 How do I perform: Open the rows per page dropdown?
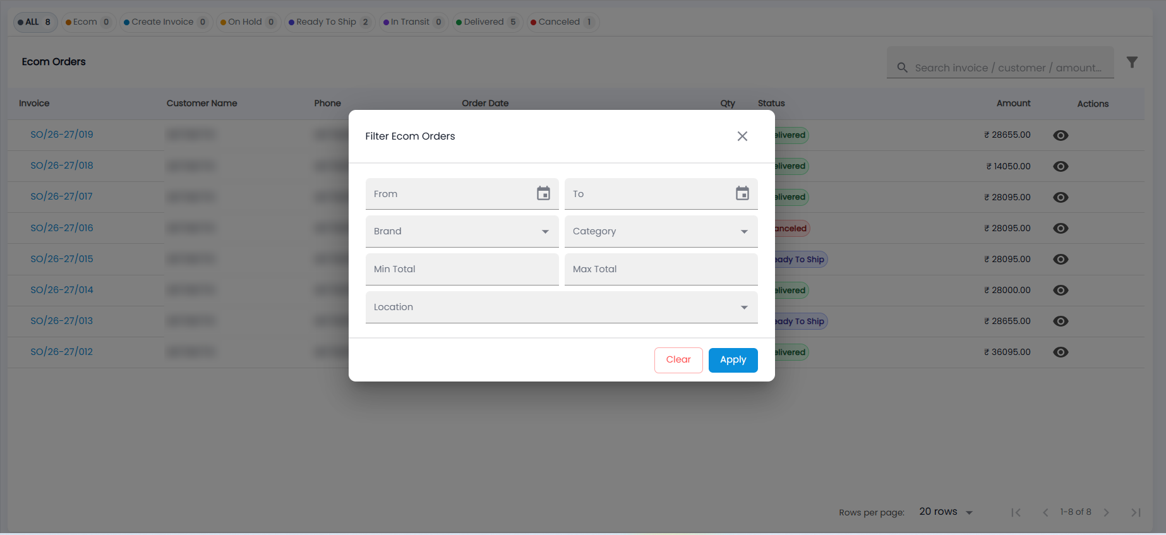(946, 512)
